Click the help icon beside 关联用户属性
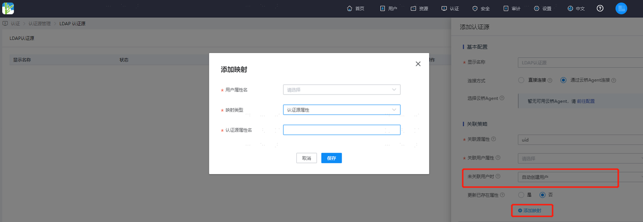Screen dimensions: 643x222 click(498, 158)
